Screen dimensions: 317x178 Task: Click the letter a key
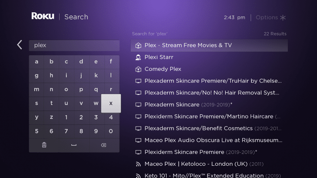pyautogui.click(x=36, y=62)
